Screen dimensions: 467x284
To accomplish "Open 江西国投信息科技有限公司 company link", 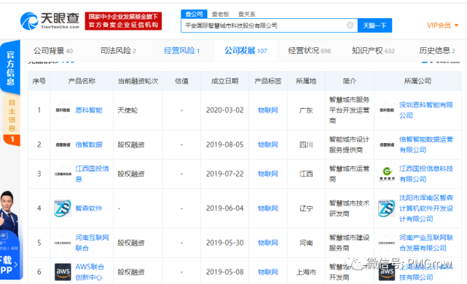I will 426,174.
